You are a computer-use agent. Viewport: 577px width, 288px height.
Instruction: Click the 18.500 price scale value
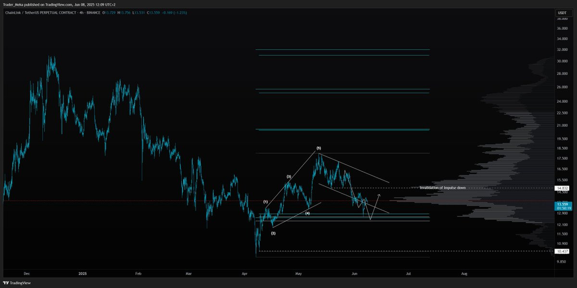pos(562,148)
